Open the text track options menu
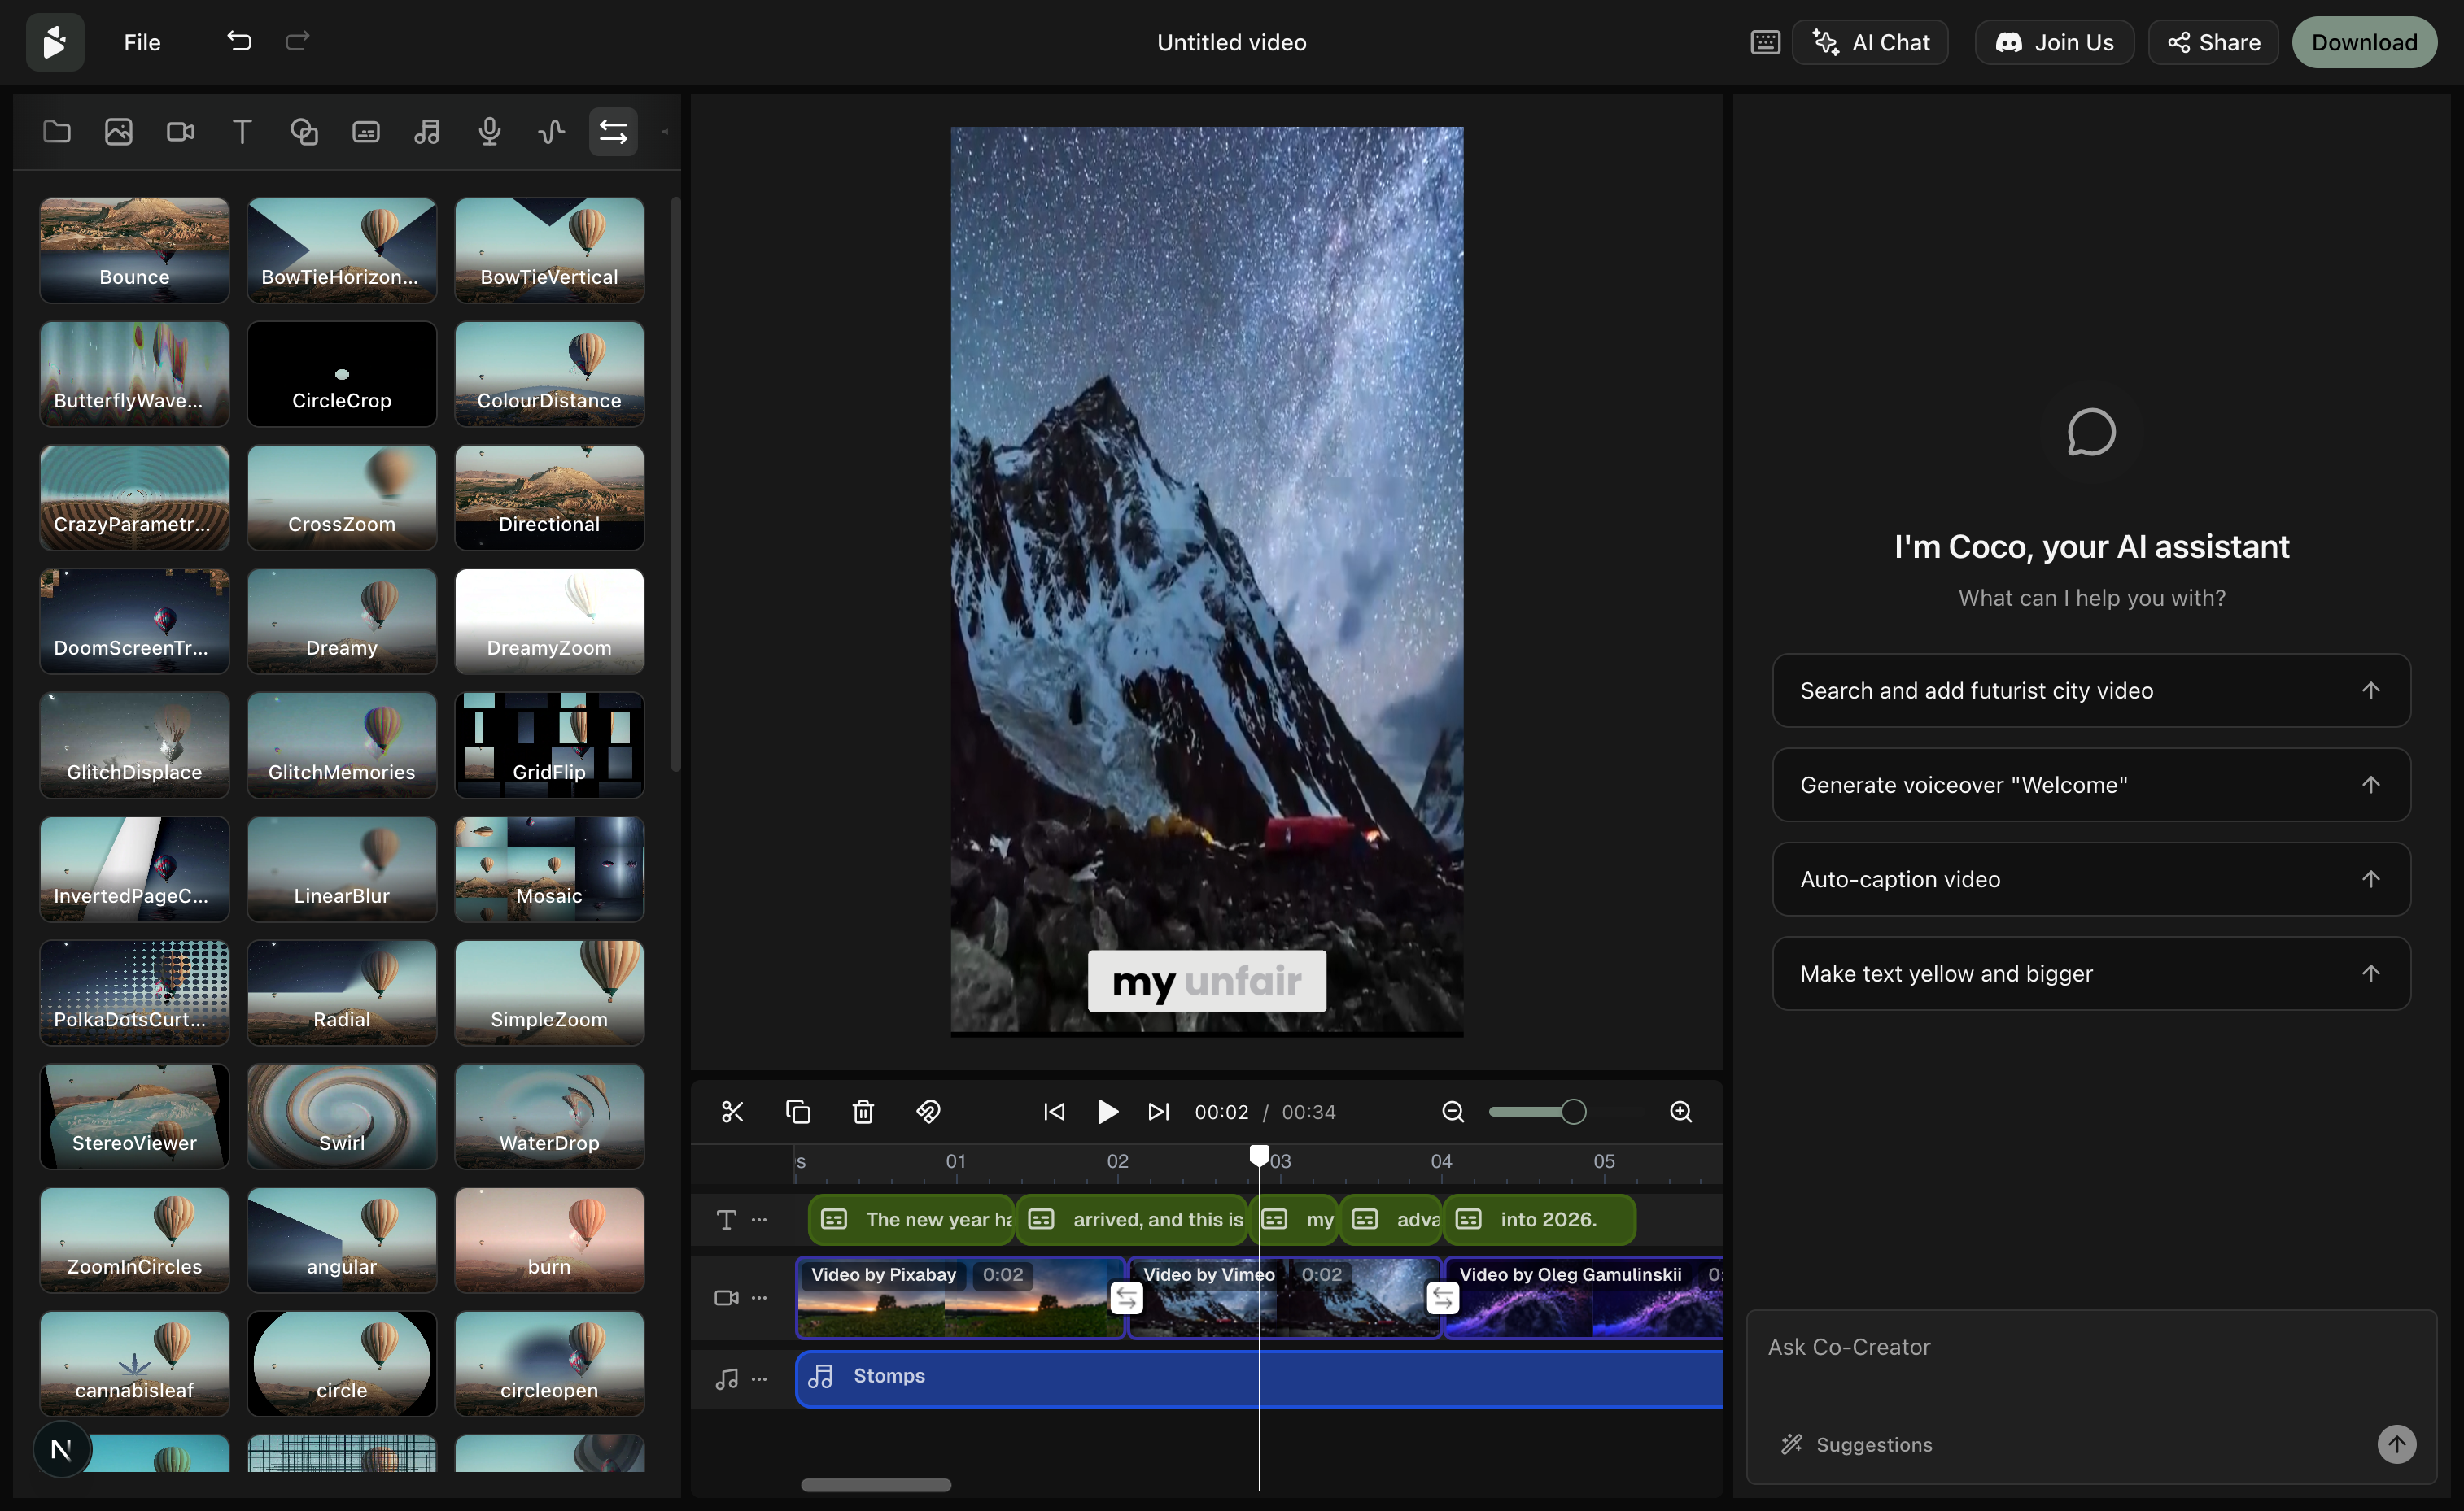Viewport: 2464px width, 1511px height. tap(759, 1219)
